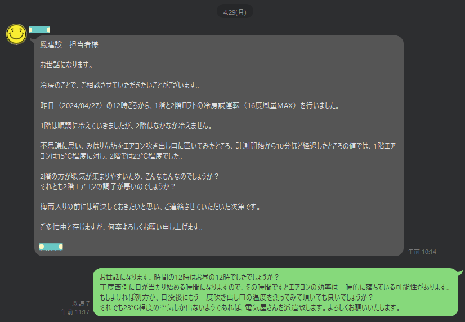Click the green line asking 時間の12時はお昼の12時
465x322 pixels.
[x=190, y=277]
